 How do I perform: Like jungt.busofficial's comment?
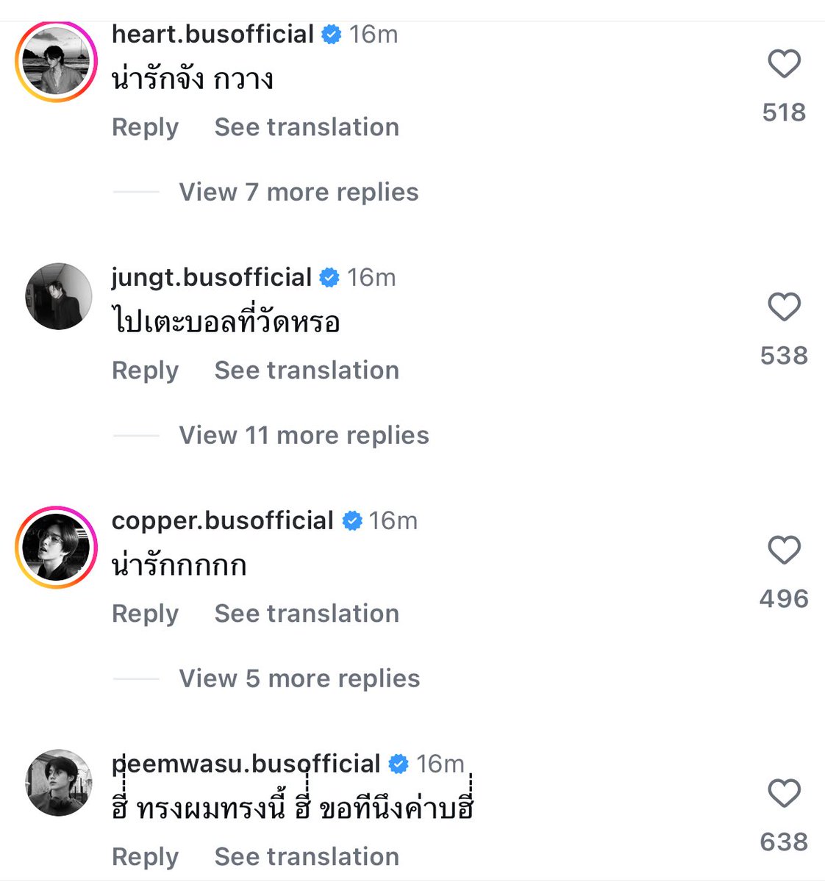point(784,307)
